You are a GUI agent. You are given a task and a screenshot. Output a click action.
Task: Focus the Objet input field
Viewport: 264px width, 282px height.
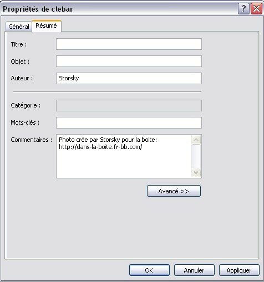tap(129, 61)
